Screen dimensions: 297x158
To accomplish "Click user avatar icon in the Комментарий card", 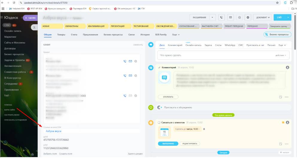I will [287, 68].
